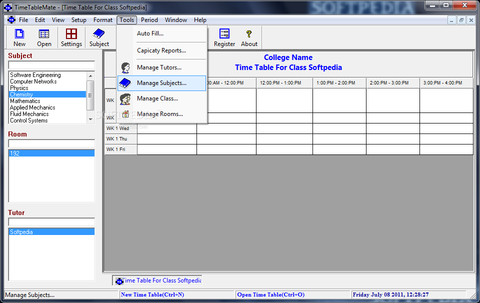The height and width of the screenshot is (303, 480).
Task: Click the Room search input field
Action: (x=51, y=143)
